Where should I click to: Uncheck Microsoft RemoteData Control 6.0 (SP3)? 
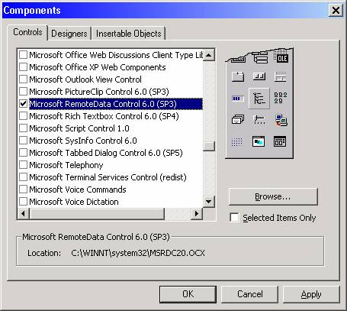click(23, 104)
